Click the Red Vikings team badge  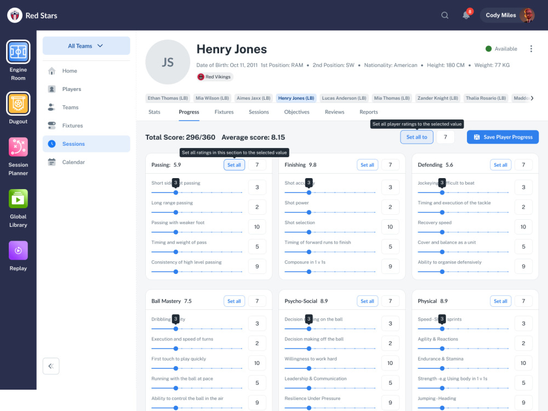(x=215, y=77)
